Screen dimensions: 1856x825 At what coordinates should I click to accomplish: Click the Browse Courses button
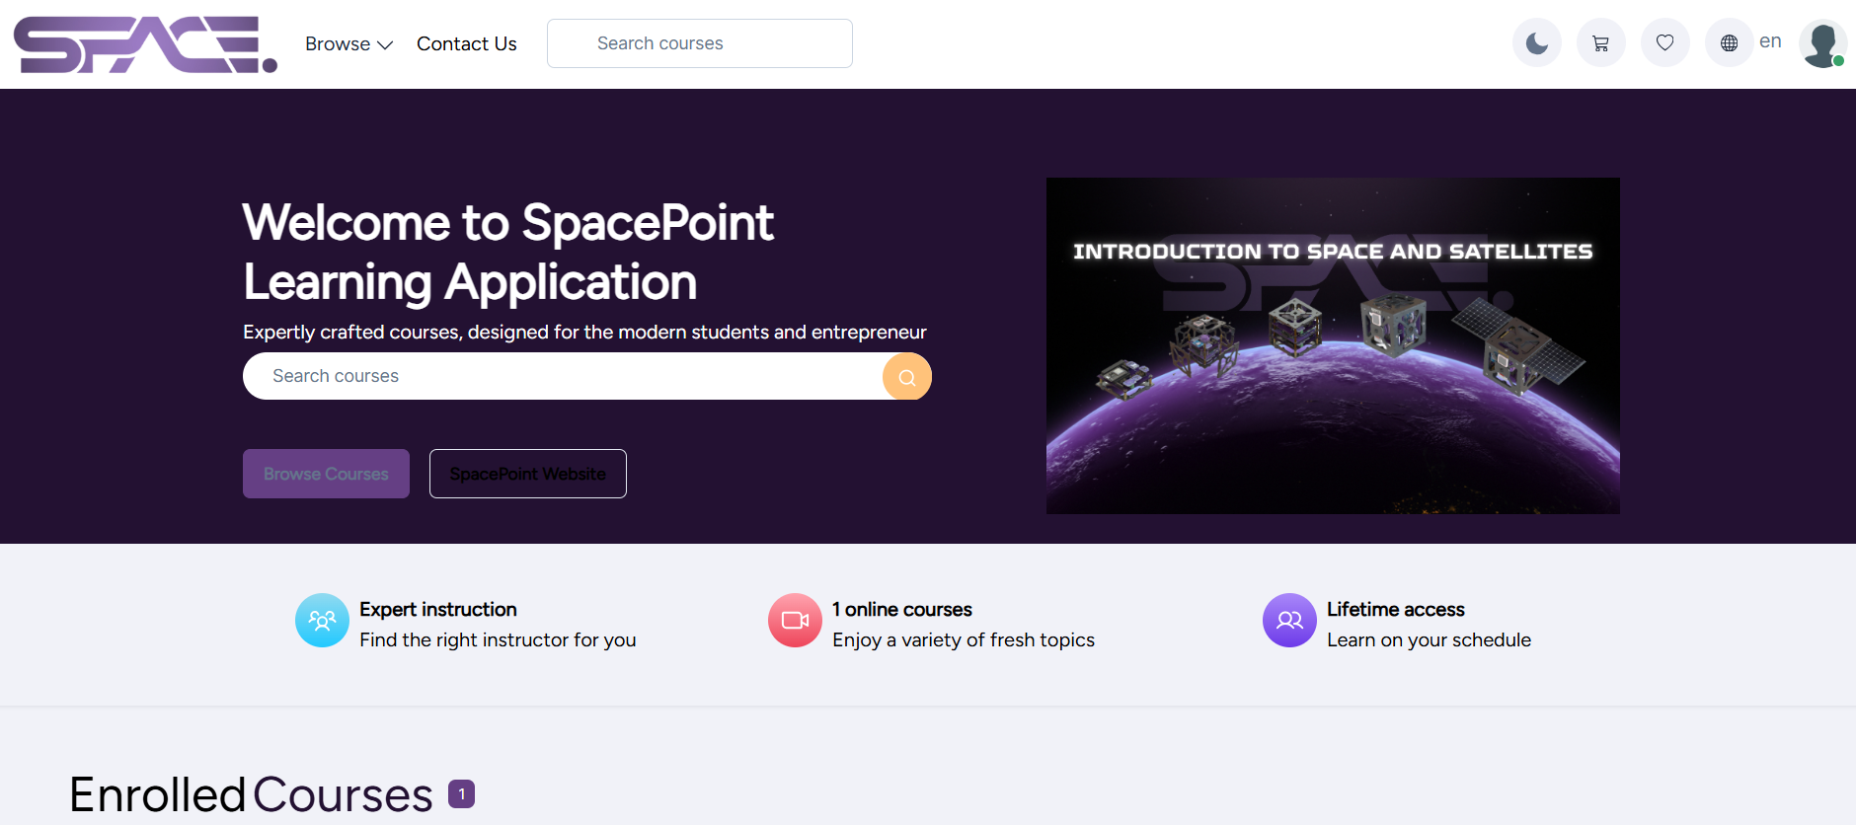326,474
